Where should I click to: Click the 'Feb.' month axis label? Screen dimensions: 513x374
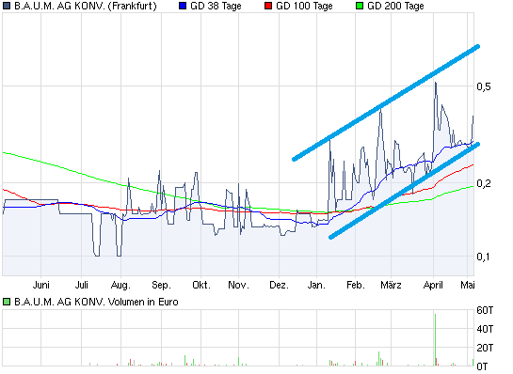(356, 285)
